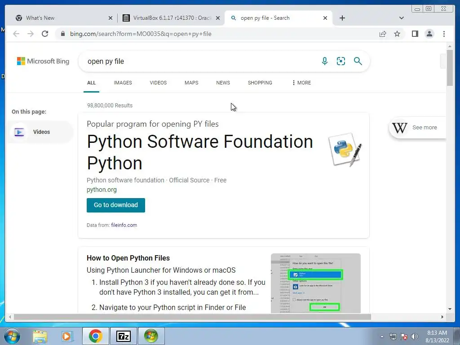Open Windows Media Player taskbar icon

[66, 336]
